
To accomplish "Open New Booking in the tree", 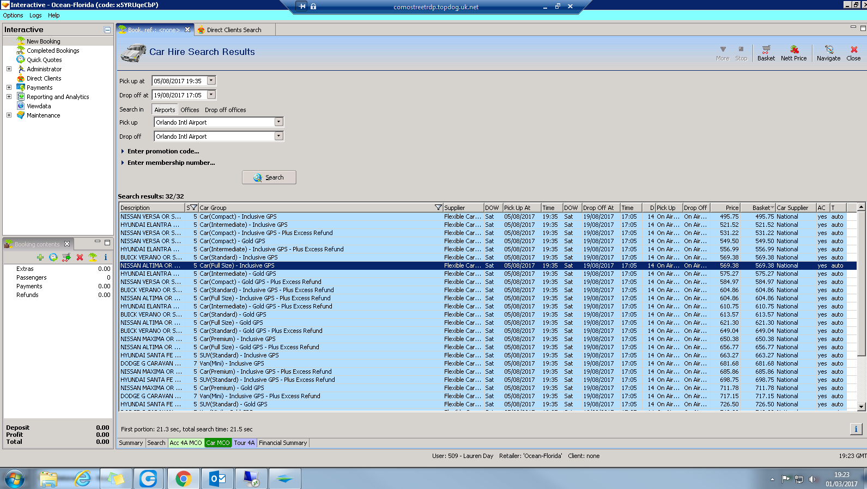I will click(44, 41).
